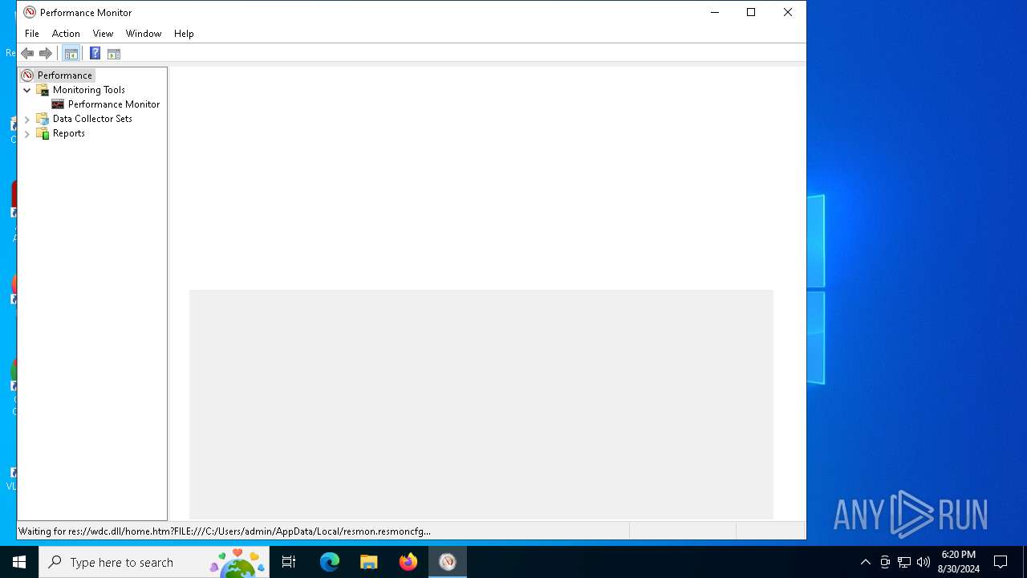This screenshot has height=578, width=1027.
Task: Click the Performance Monitor title bar icon
Action: (x=30, y=12)
